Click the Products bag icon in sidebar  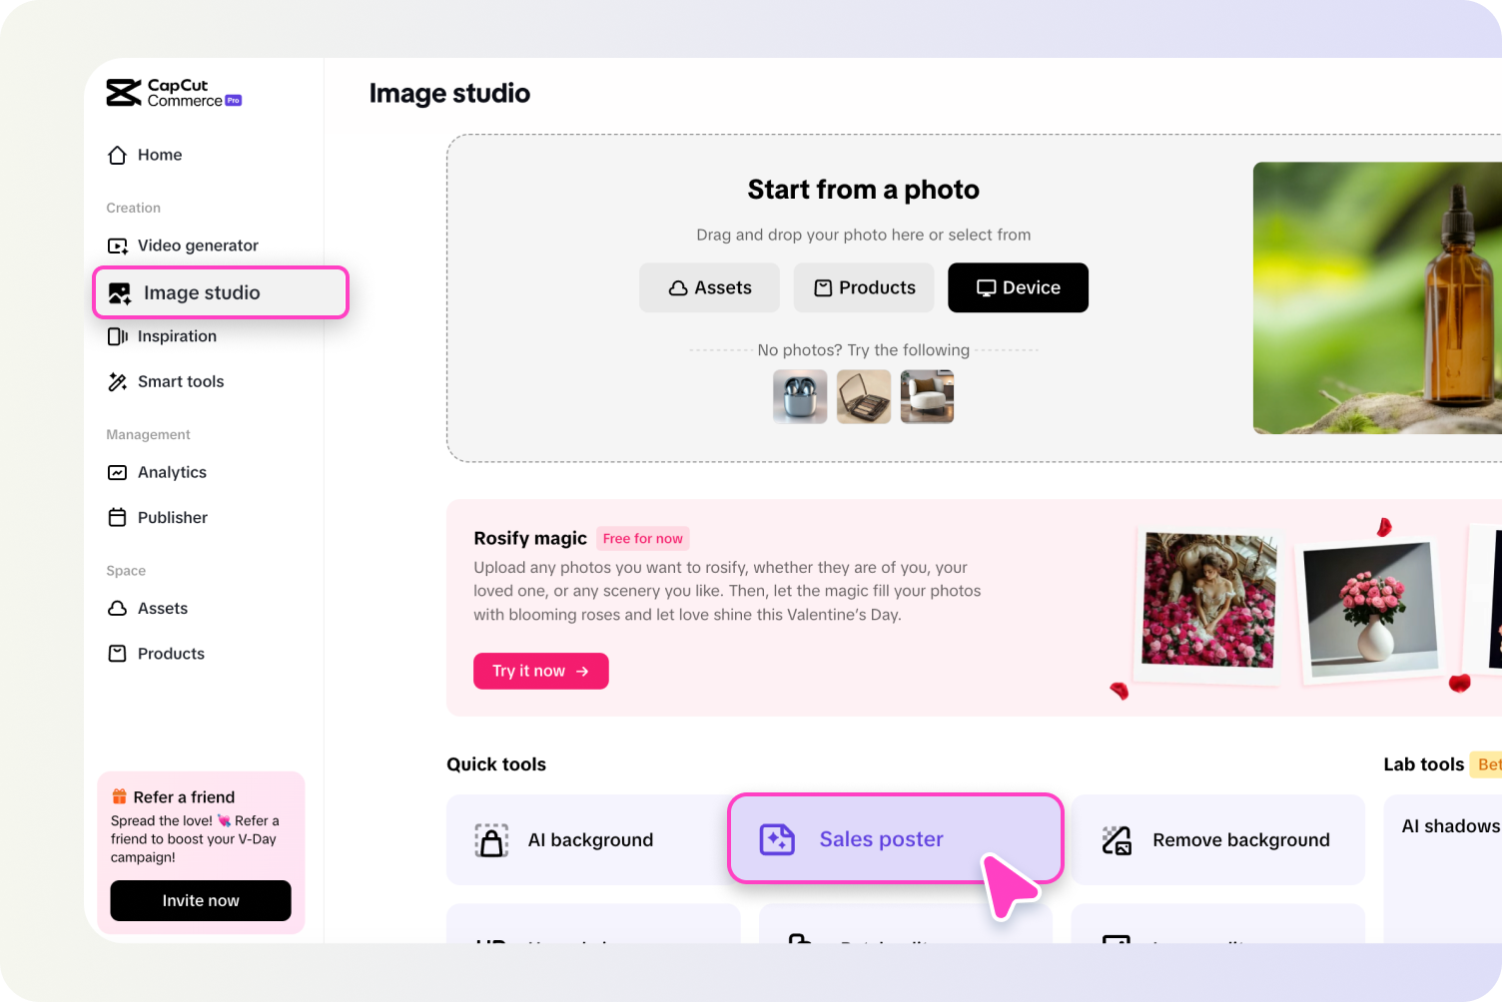pyautogui.click(x=118, y=654)
